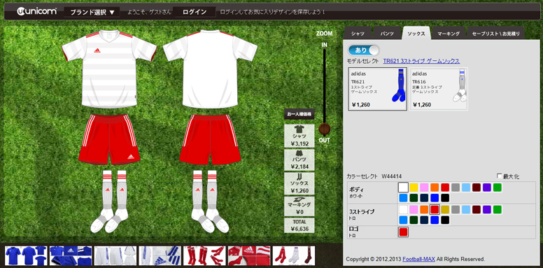Check the 最大化 checkbox
Image resolution: width=543 pixels, height=268 pixels.
click(499, 176)
